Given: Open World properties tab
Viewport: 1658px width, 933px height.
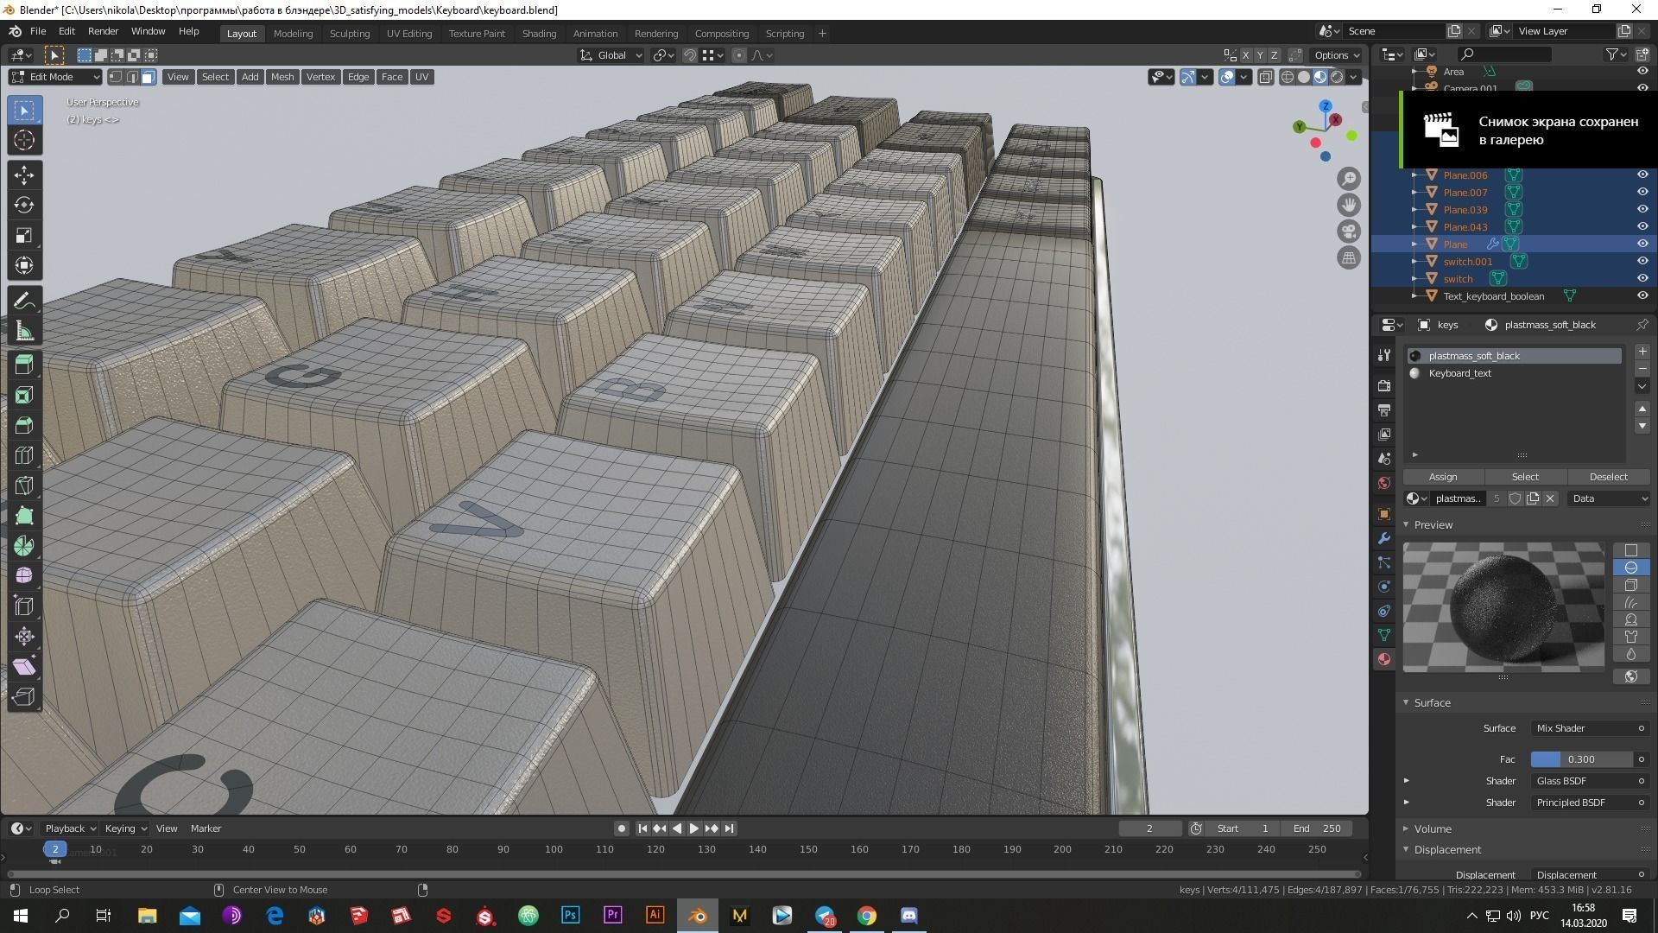Looking at the screenshot, I should (1384, 483).
